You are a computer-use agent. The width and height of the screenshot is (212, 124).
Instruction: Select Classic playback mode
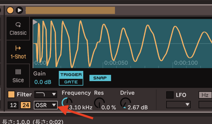click(18, 29)
